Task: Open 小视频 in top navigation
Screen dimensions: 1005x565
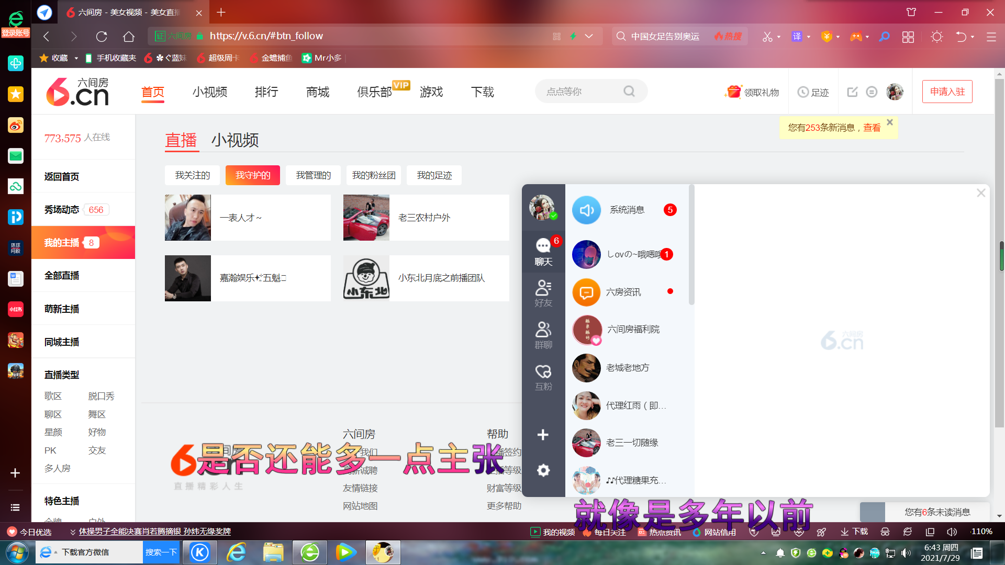Action: pyautogui.click(x=210, y=92)
